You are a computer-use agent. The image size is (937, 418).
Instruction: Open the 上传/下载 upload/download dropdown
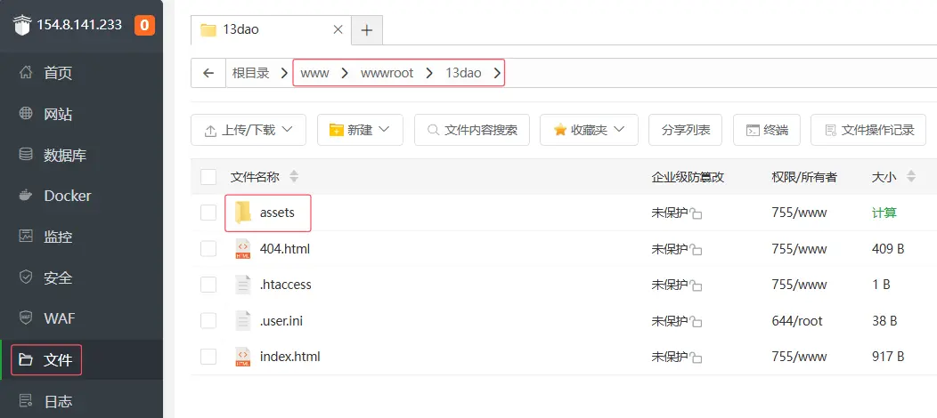[249, 130]
